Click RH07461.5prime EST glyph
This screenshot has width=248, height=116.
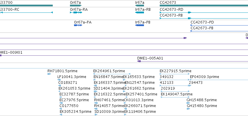pyautogui.click(x=96, y=103)
